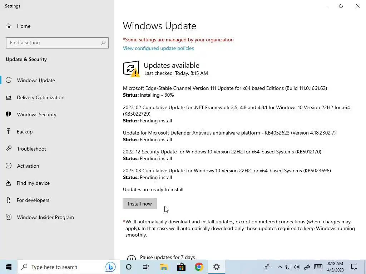
Task: Click the Windows Update sync icon in sidebar
Action: click(x=9, y=80)
